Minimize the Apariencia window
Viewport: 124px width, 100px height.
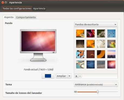(6, 2)
